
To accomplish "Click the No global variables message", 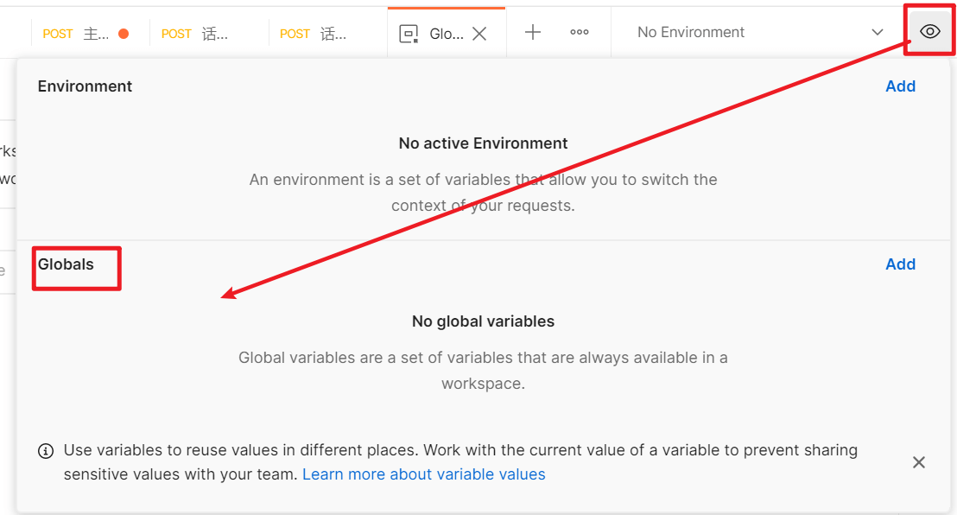I will [483, 321].
